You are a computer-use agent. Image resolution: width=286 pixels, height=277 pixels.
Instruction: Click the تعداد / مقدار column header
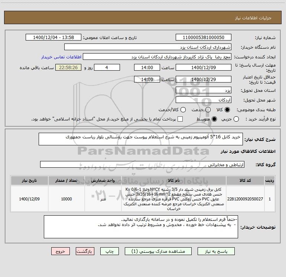pyautogui.click(x=66, y=180)
